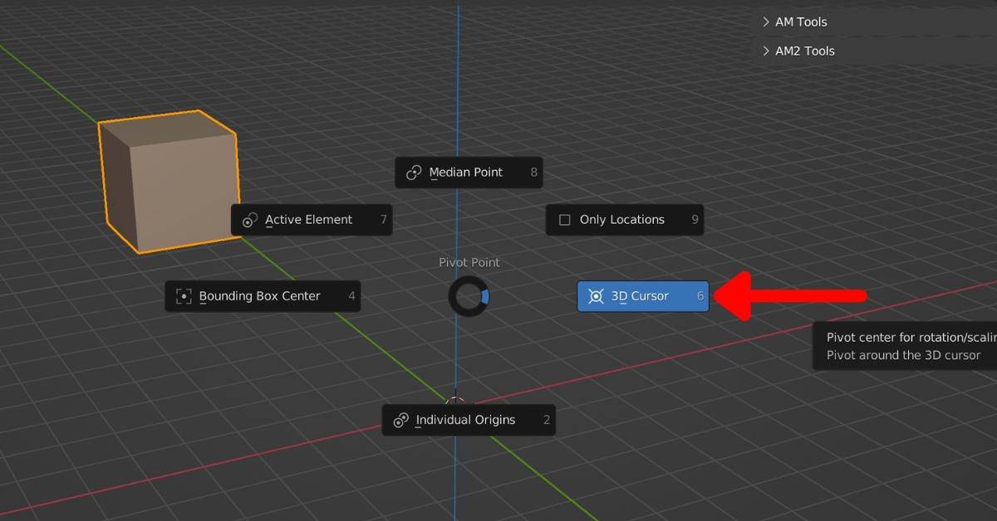Choose Median Point from the pie menu
997x521 pixels.
point(466,173)
